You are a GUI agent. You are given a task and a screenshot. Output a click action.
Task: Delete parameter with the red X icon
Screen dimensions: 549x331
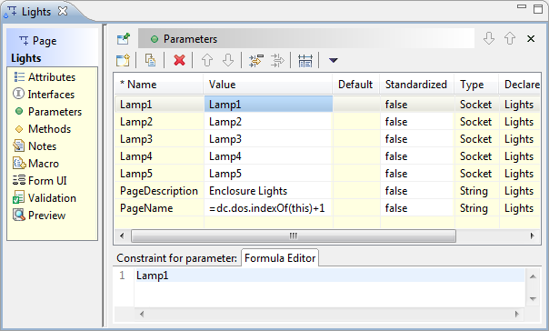tap(179, 60)
